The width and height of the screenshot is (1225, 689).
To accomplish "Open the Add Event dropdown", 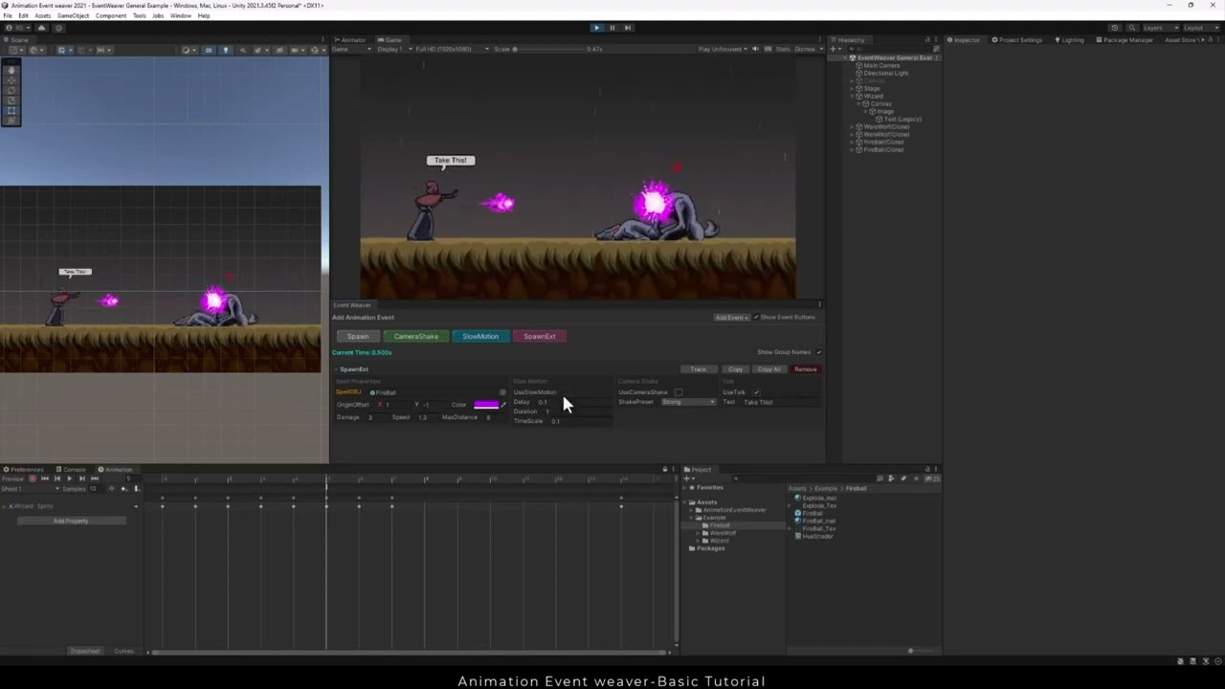I will click(x=731, y=318).
